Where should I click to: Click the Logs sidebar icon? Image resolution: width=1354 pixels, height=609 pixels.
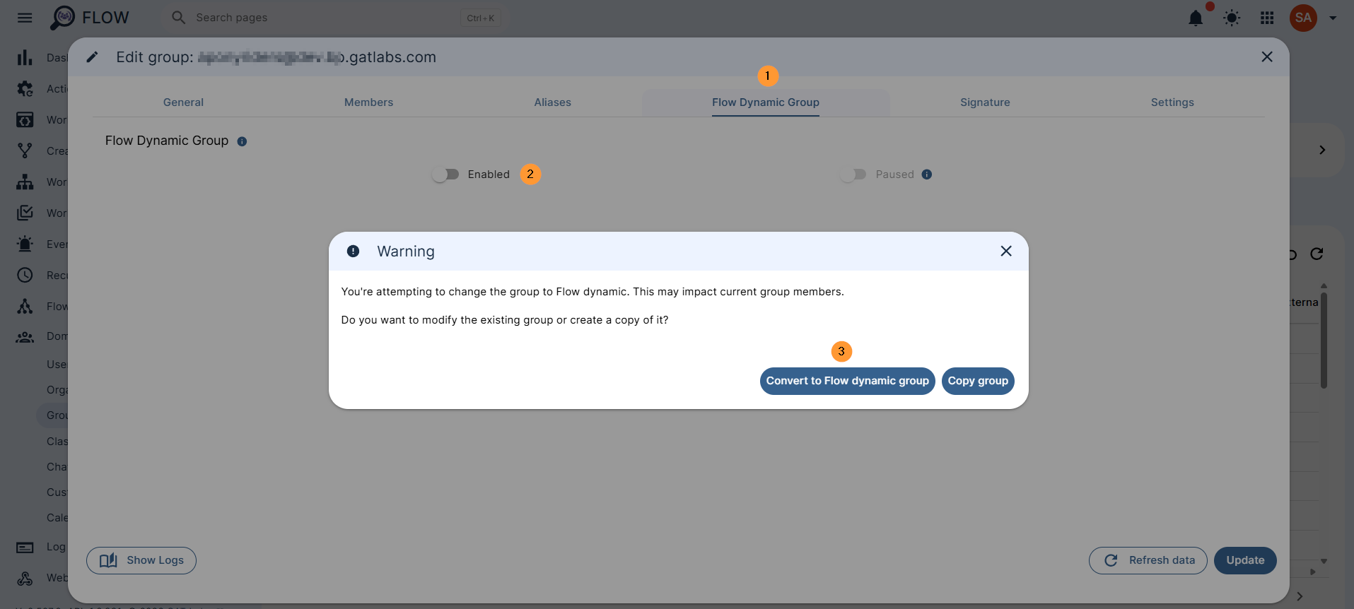25,547
